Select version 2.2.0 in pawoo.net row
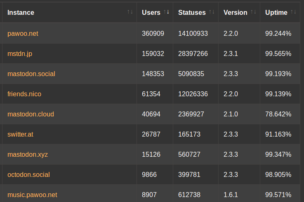Image resolution: width=304 pixels, height=202 pixels. 231,34
